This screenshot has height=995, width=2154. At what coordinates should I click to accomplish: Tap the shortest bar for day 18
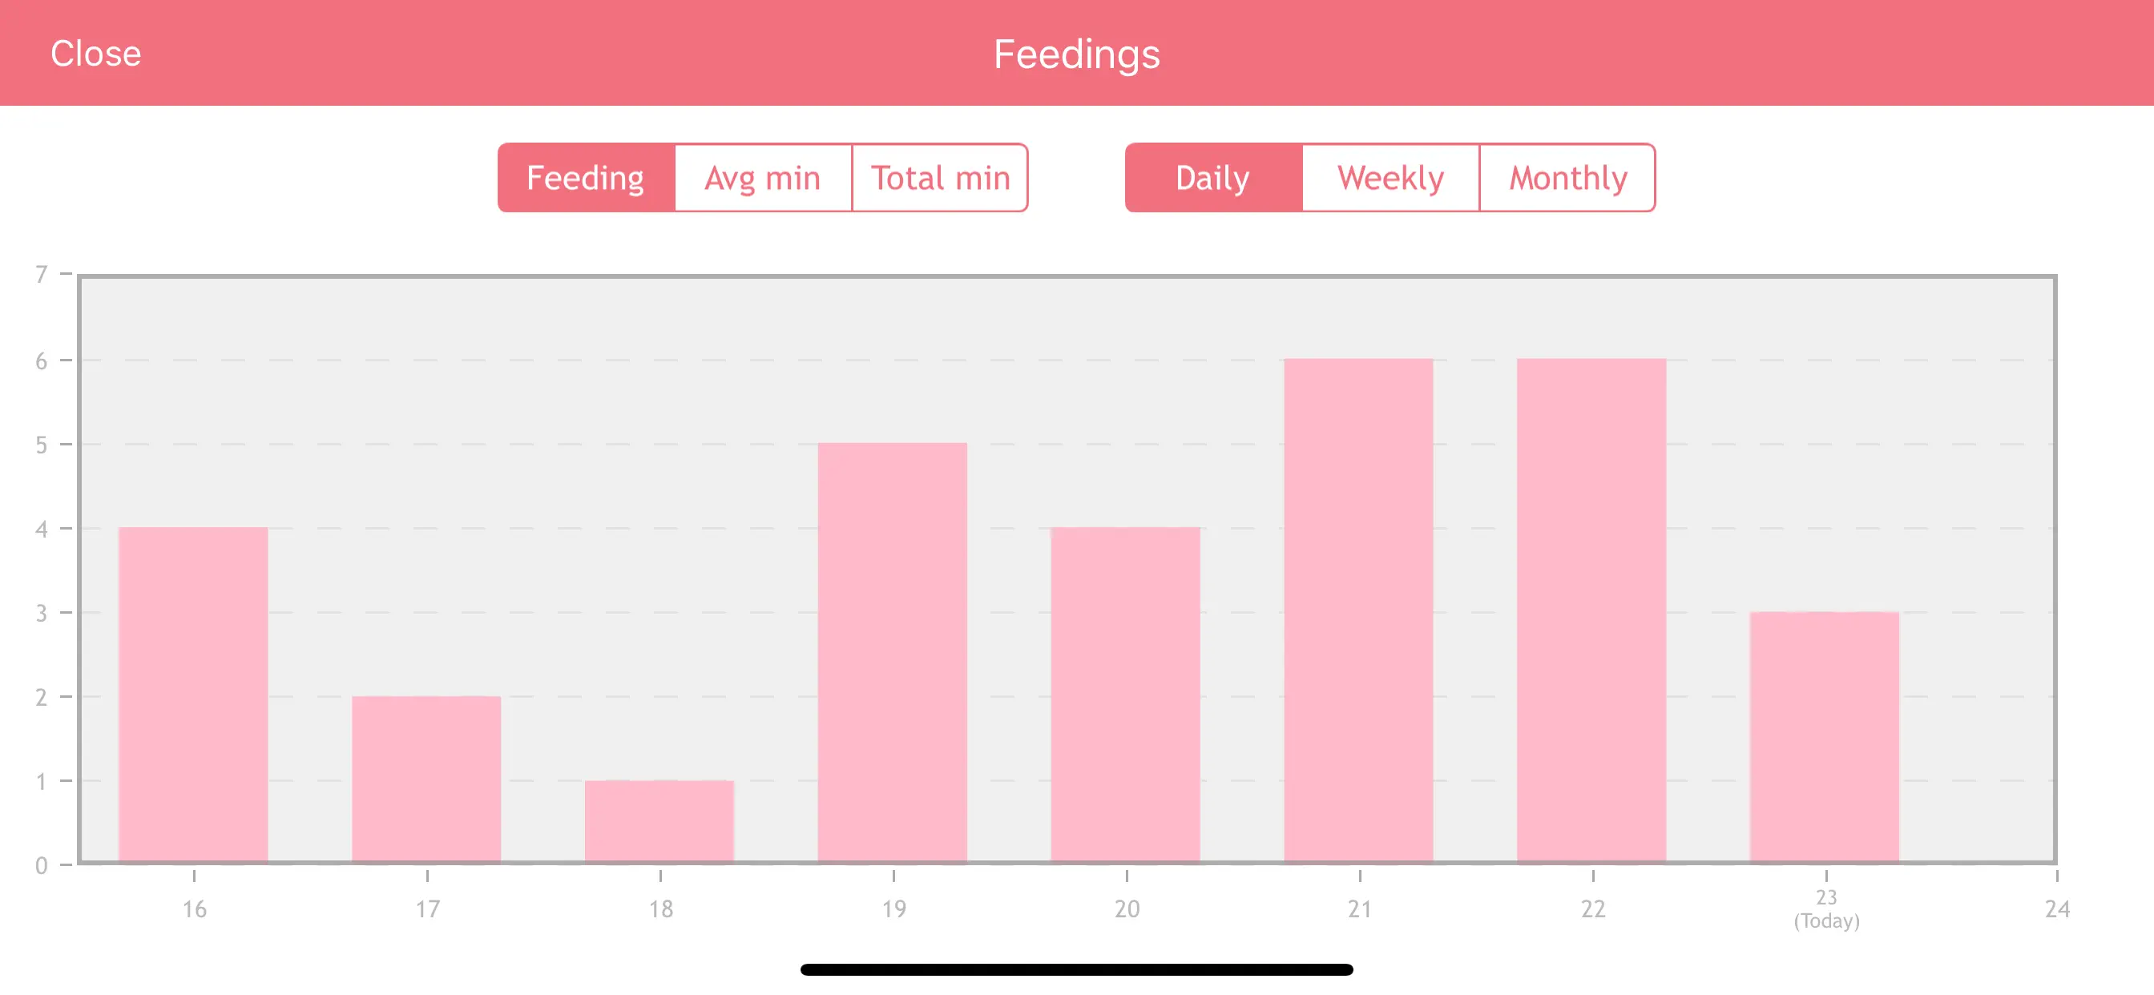659,821
